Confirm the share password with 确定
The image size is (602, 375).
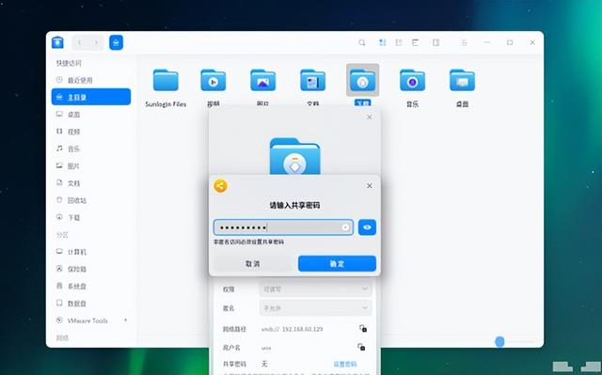(x=337, y=263)
